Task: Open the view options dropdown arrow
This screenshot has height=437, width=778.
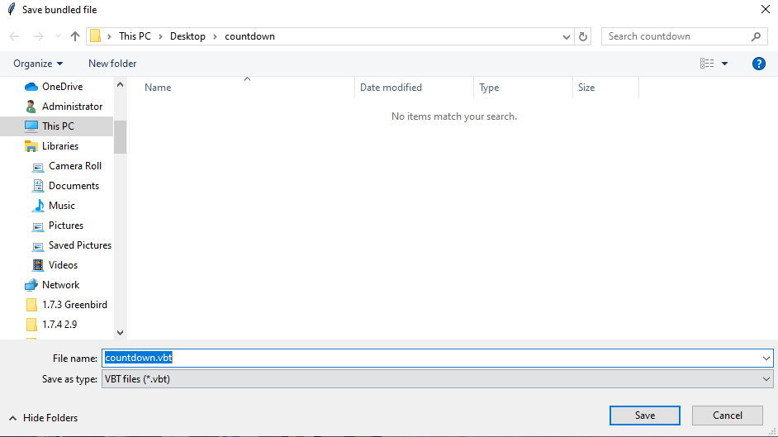Action: coord(725,64)
